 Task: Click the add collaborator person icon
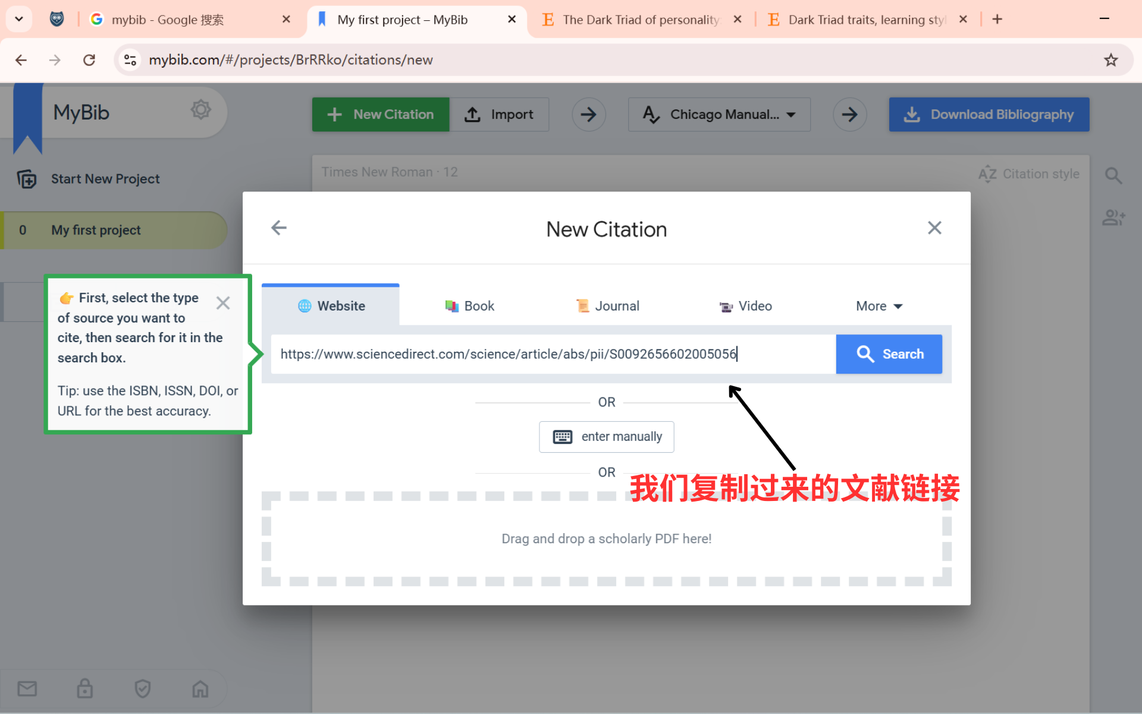click(x=1113, y=218)
